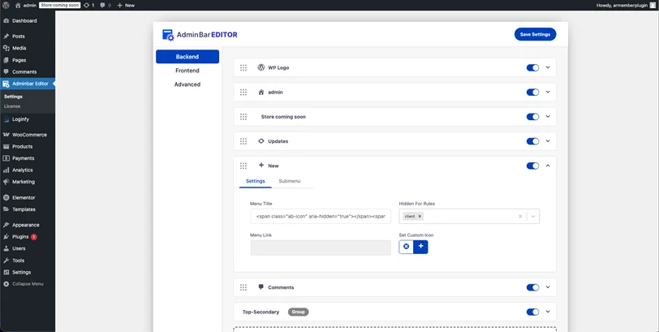Click the Menu Title input field
The width and height of the screenshot is (659, 332).
[321, 217]
